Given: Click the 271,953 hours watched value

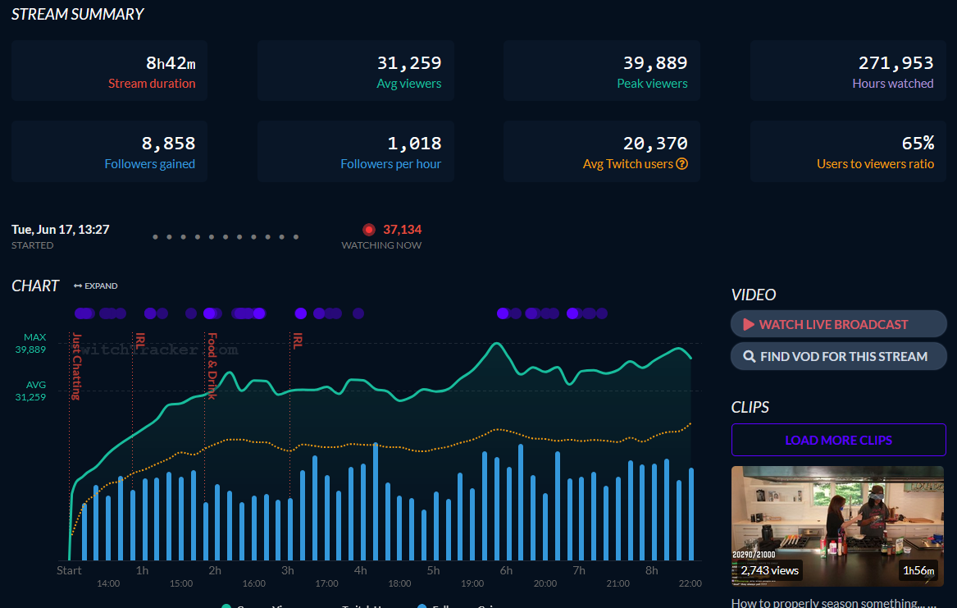Looking at the screenshot, I should (x=896, y=63).
